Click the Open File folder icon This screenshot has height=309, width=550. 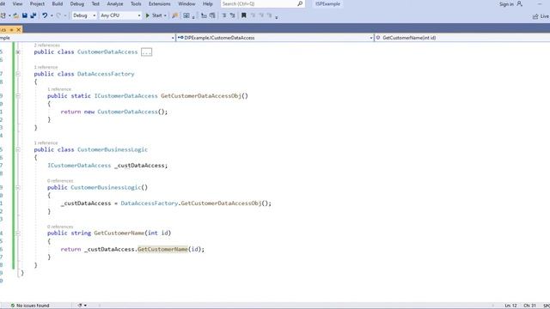click(x=15, y=15)
